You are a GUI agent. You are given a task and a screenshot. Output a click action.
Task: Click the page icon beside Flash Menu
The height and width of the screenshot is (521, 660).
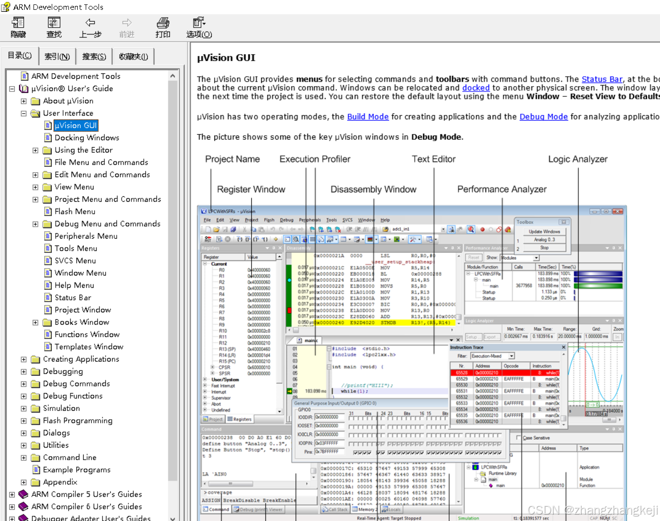(48, 212)
